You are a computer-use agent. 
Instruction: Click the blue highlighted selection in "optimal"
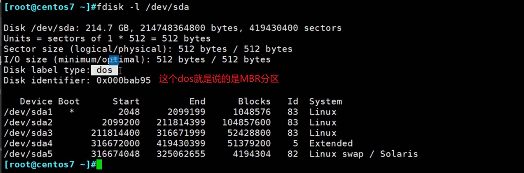(x=114, y=60)
